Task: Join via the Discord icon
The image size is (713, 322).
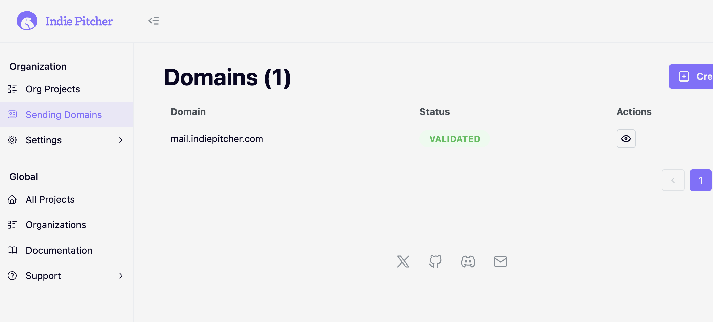Action: (x=468, y=261)
